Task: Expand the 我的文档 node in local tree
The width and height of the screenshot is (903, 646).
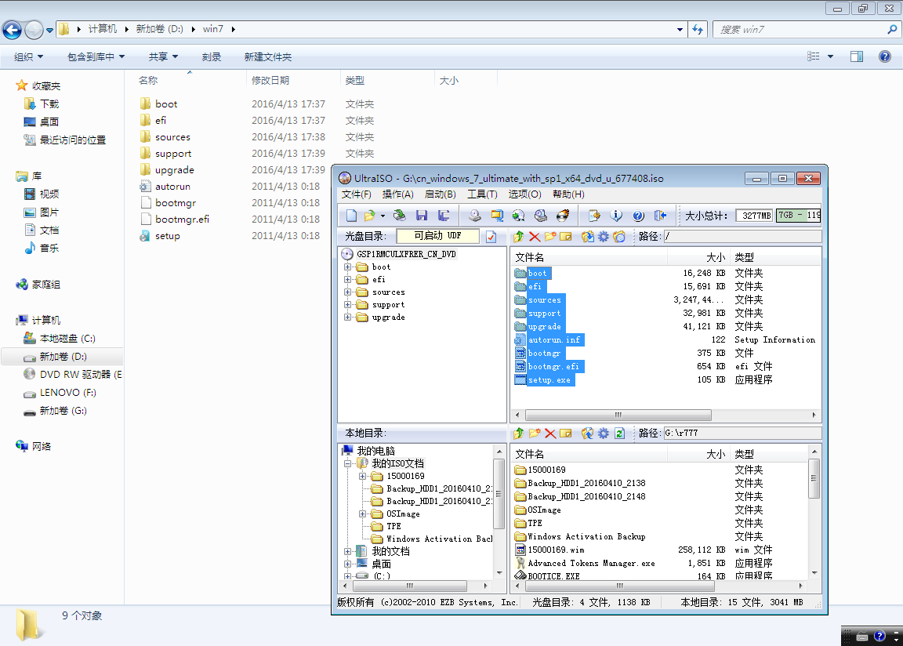Action: (347, 552)
